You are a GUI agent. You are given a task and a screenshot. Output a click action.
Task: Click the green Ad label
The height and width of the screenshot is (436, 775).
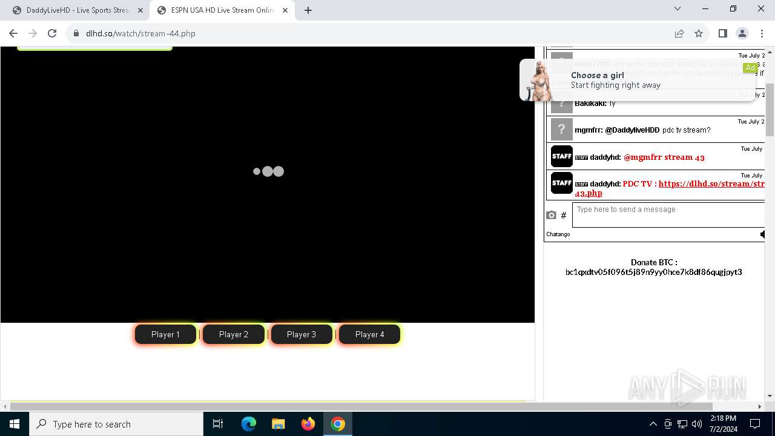click(750, 68)
